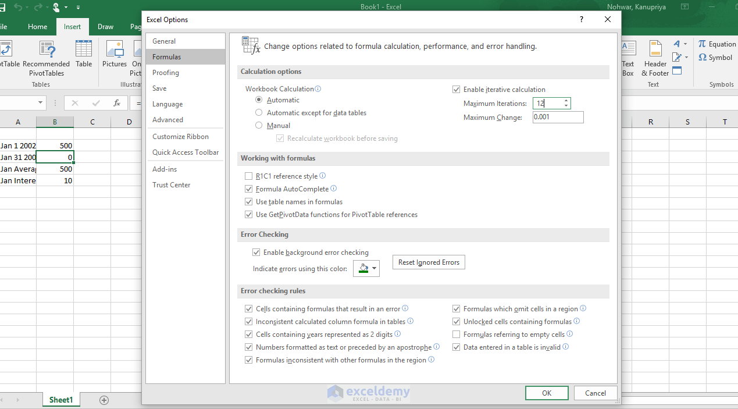Click the Maximum Iterations up arrow
This screenshot has width=738, height=409.
(x=565, y=100)
